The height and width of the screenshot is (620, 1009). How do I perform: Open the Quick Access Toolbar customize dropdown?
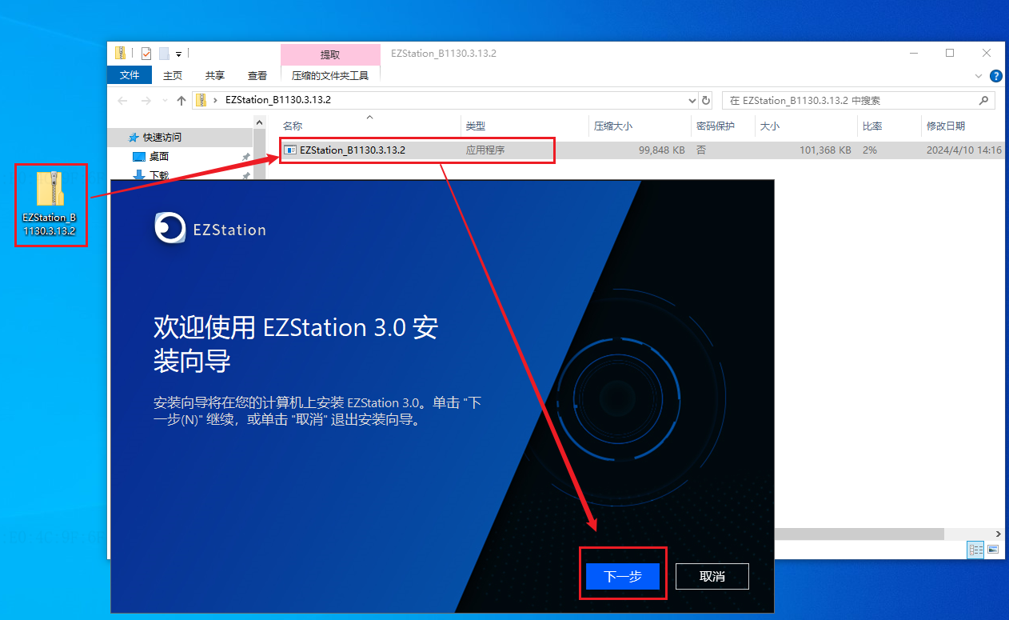178,55
